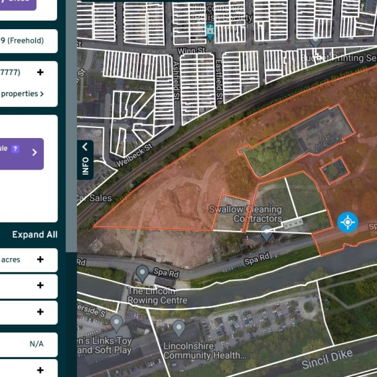Click the purple Sites button at top
377x377 pixels.
coord(18,4)
